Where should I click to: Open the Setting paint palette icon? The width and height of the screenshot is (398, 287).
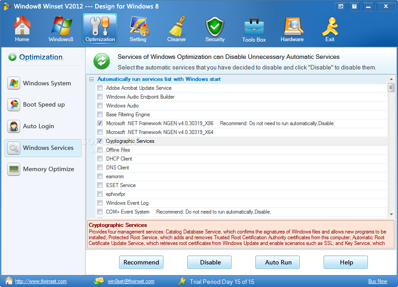click(x=139, y=26)
